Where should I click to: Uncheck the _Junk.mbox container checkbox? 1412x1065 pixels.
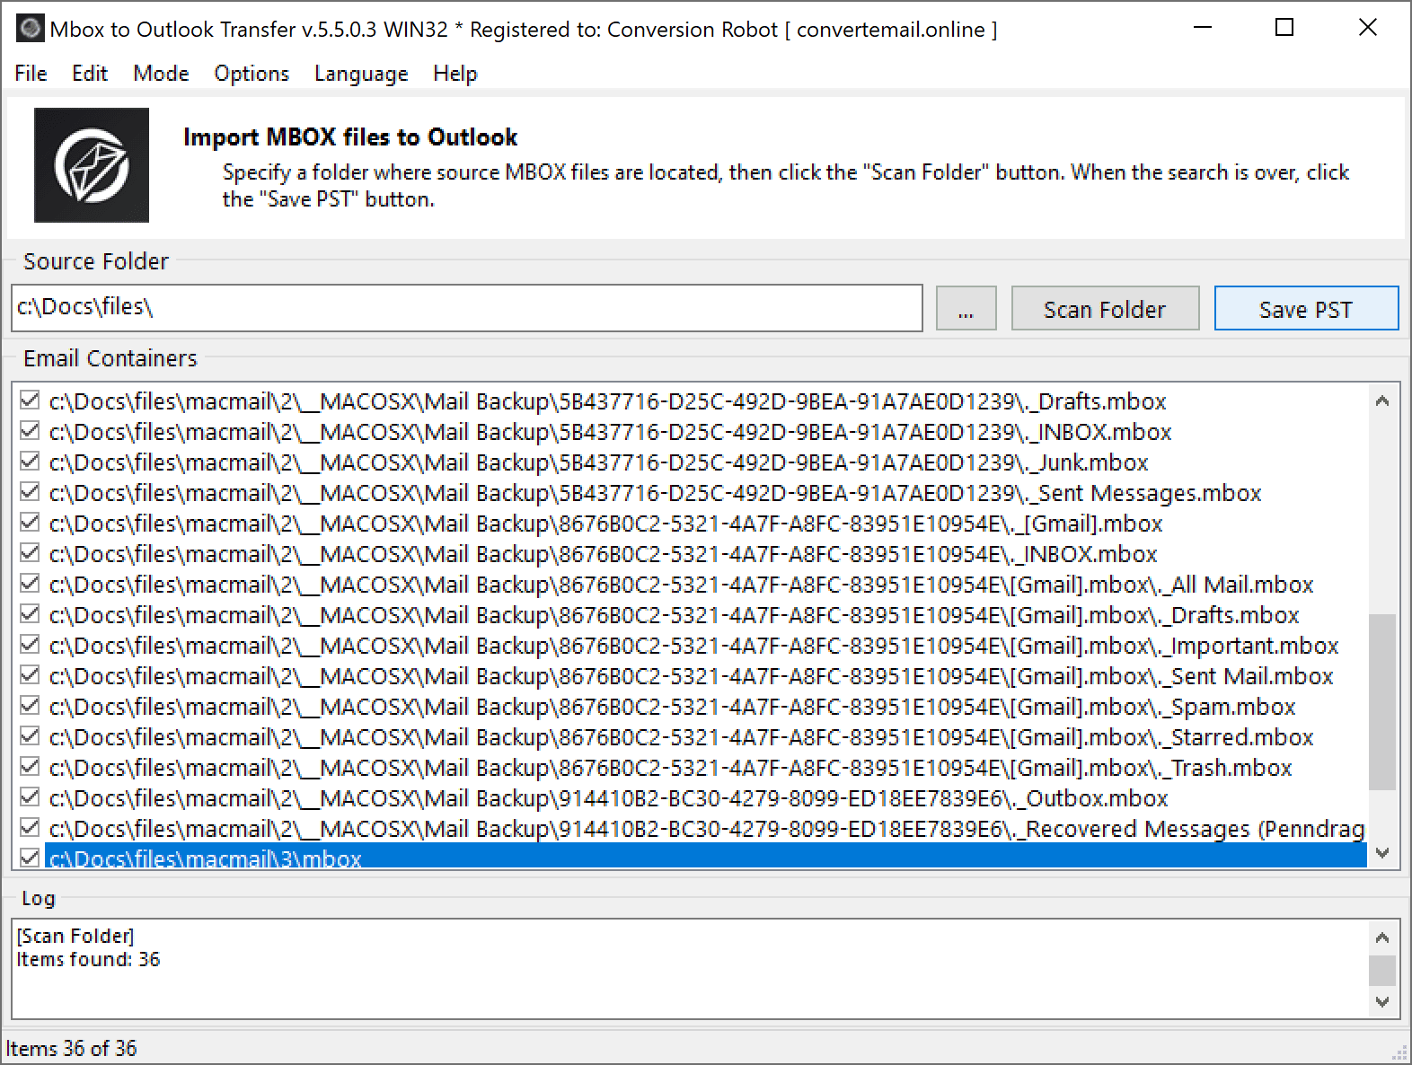[30, 462]
